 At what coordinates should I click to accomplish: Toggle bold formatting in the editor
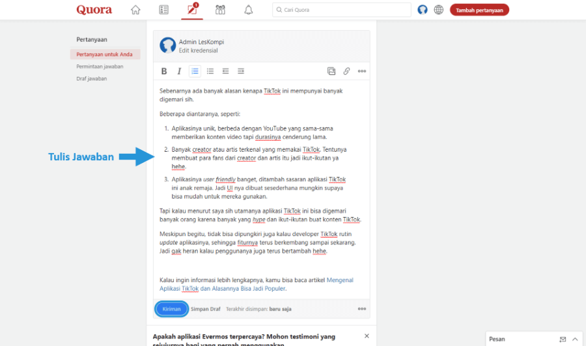coord(163,71)
